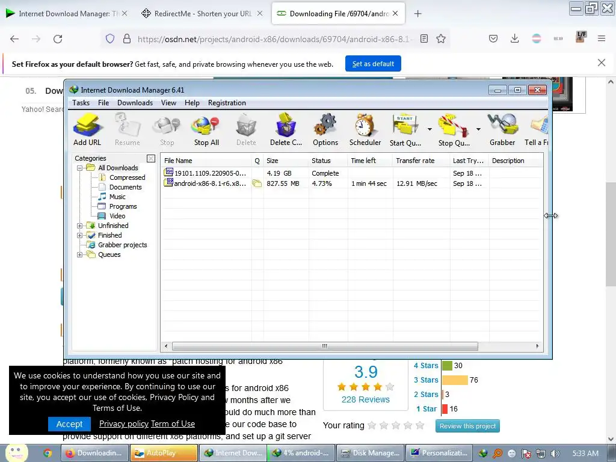
Task: Click the Stop All toolbar icon
Action: pos(206,130)
